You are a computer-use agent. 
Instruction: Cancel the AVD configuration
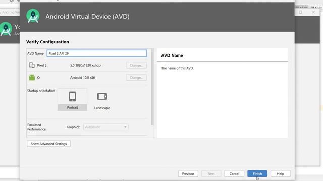click(x=234, y=173)
